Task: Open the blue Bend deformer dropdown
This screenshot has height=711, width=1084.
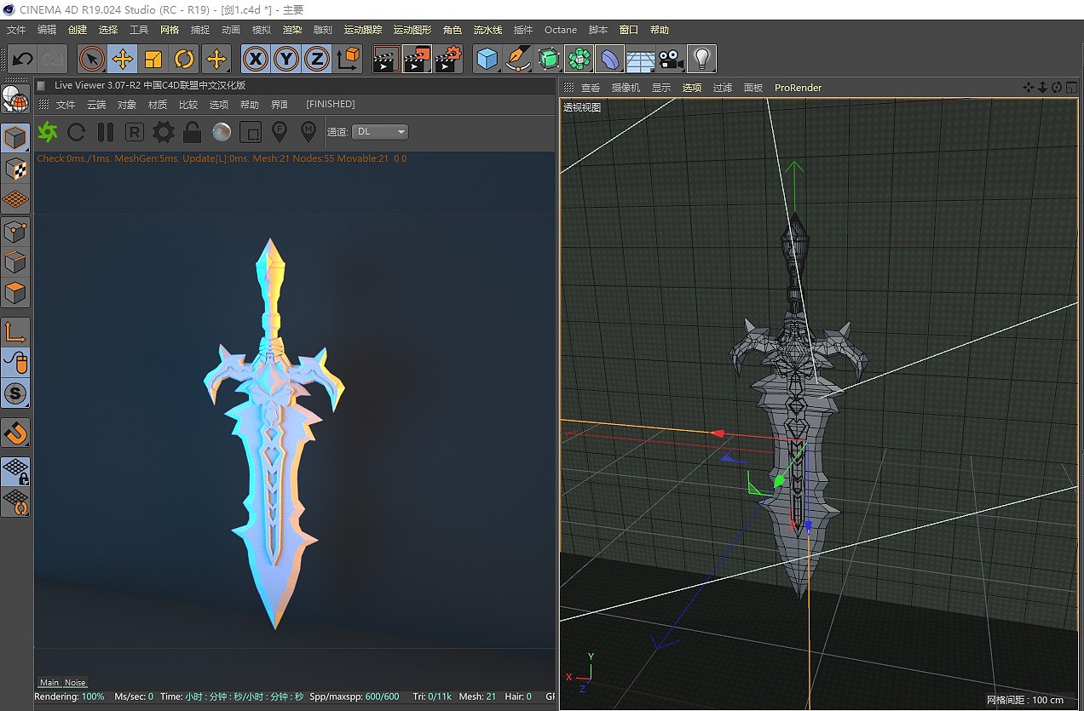Action: pyautogui.click(x=610, y=59)
